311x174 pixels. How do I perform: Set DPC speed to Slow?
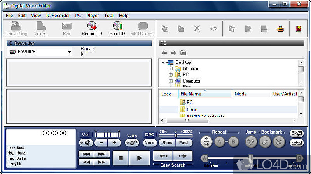click(167, 142)
